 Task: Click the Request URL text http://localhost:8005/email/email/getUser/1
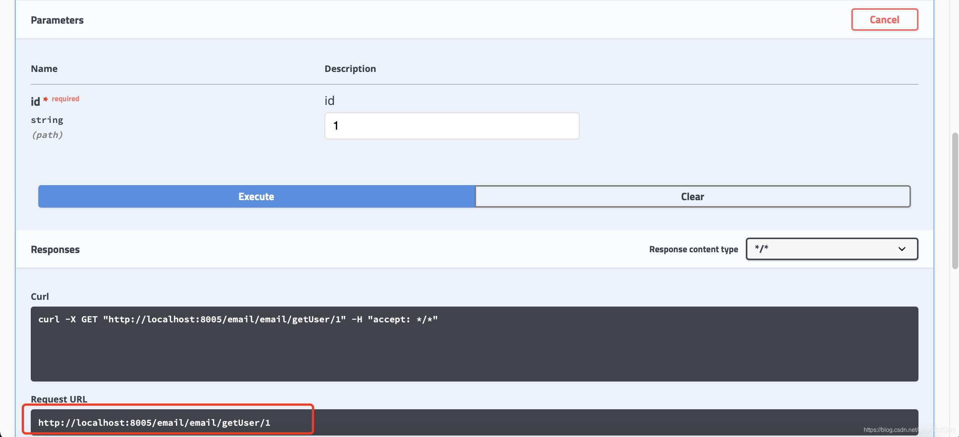tap(154, 423)
